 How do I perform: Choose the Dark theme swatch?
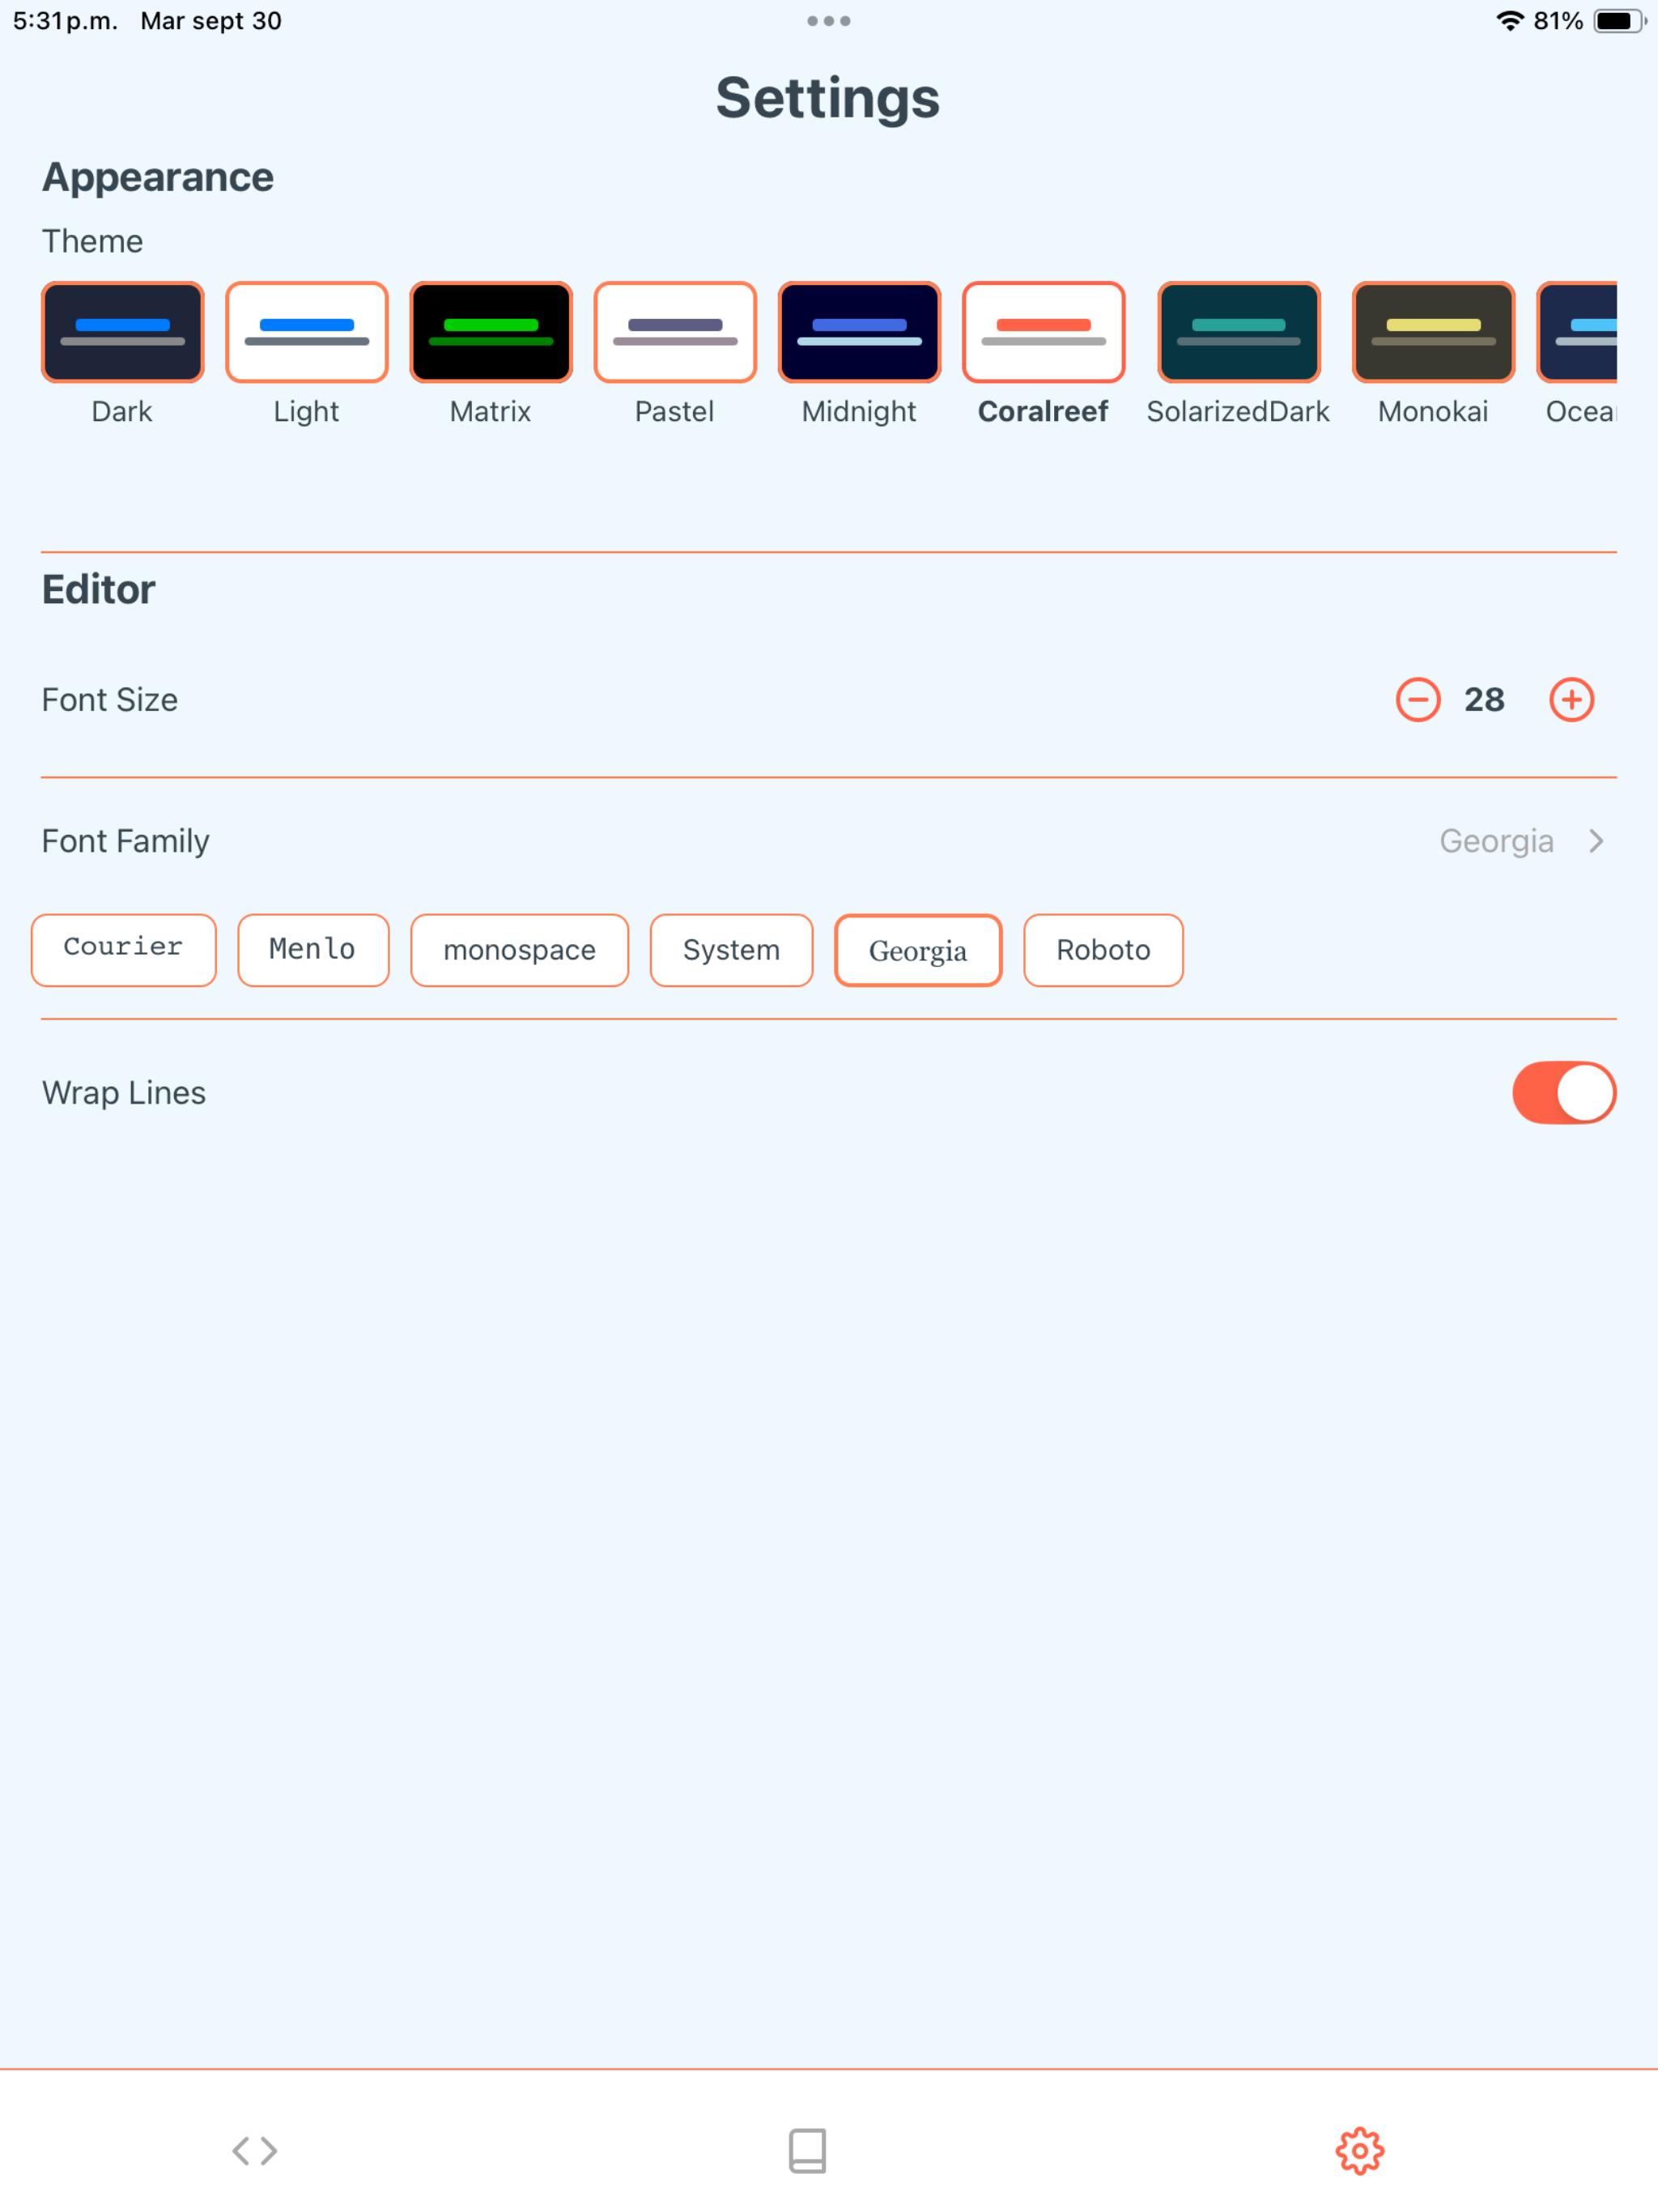[x=122, y=332]
